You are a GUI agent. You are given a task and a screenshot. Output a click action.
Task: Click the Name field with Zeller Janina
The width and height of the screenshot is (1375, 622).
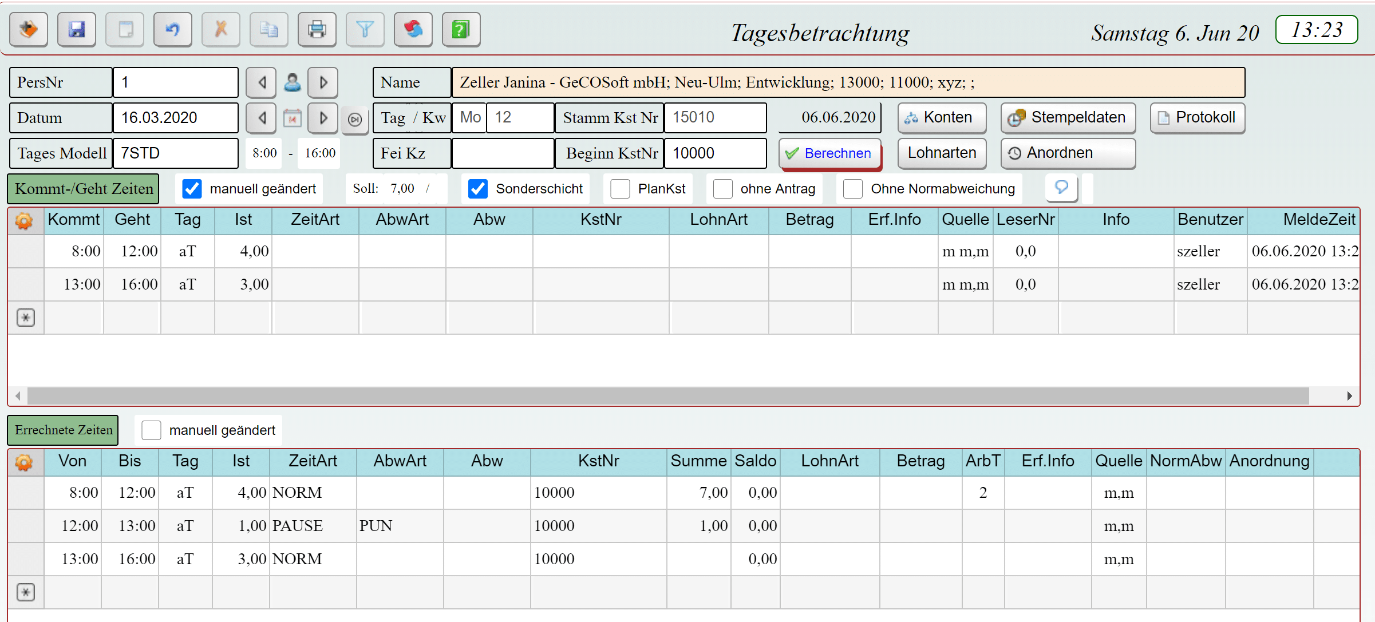click(x=848, y=83)
